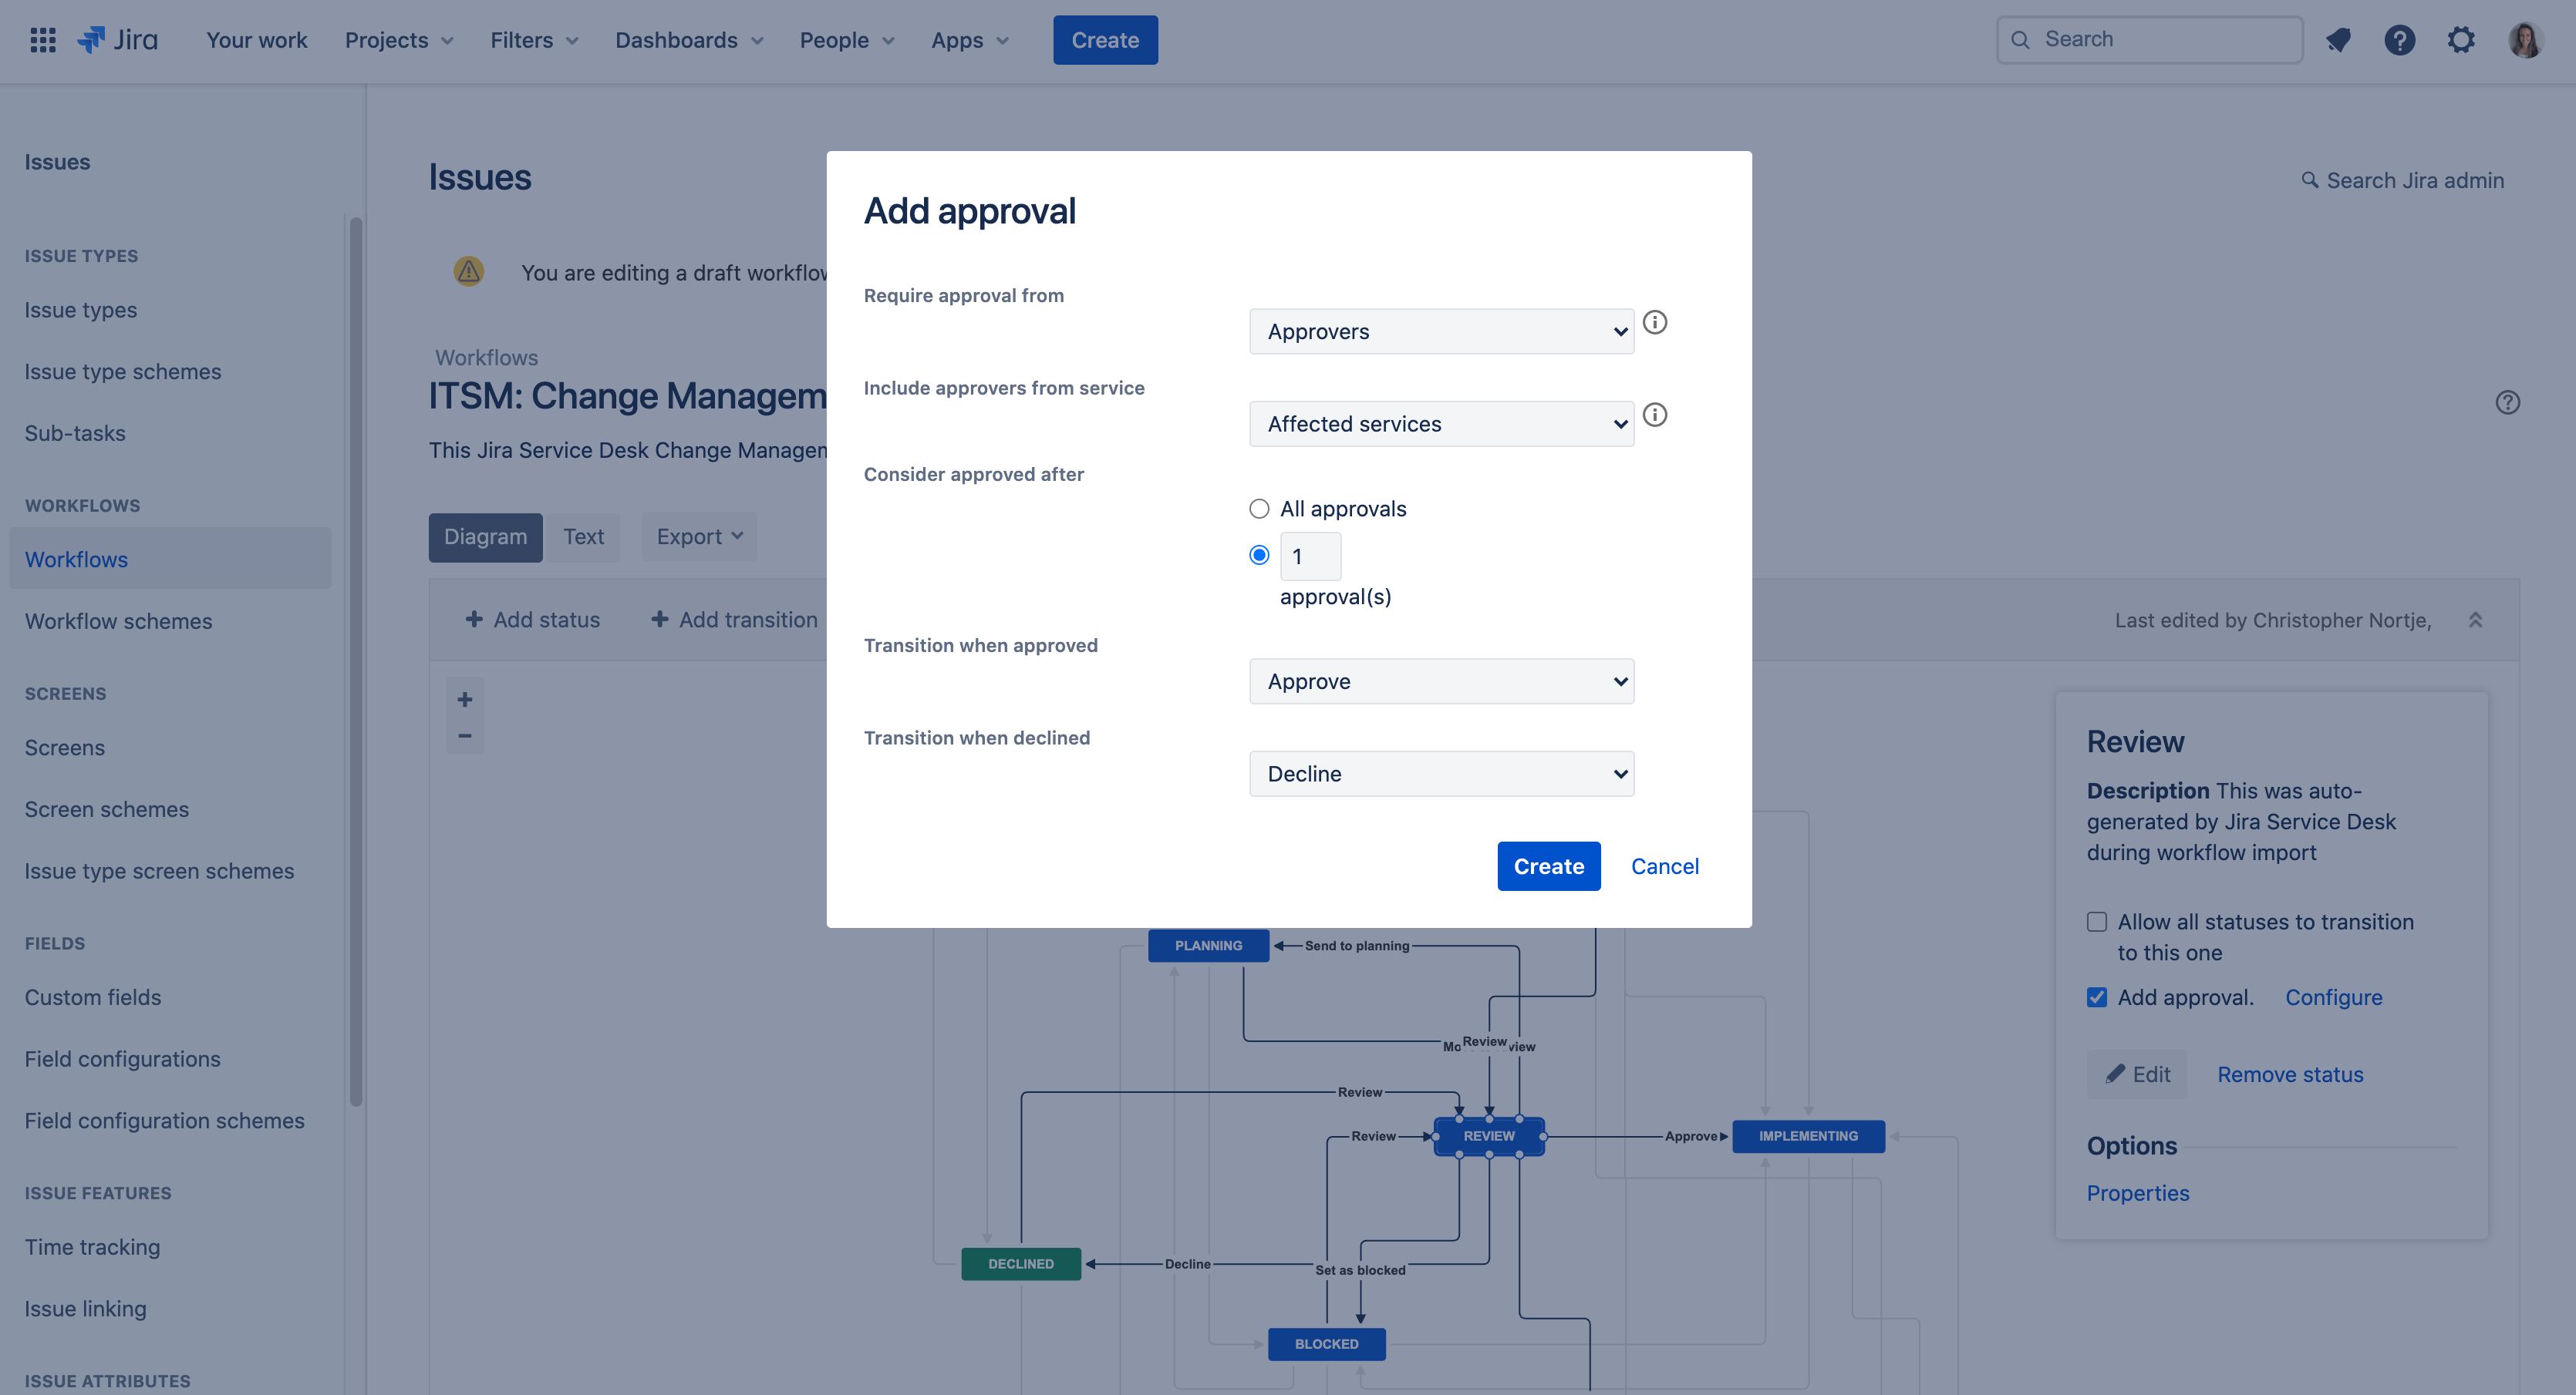Click the Workflows menu item
2576x1395 pixels.
[x=76, y=558]
